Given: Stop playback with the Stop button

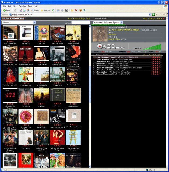Looking at the screenshot, I should (x=105, y=47).
